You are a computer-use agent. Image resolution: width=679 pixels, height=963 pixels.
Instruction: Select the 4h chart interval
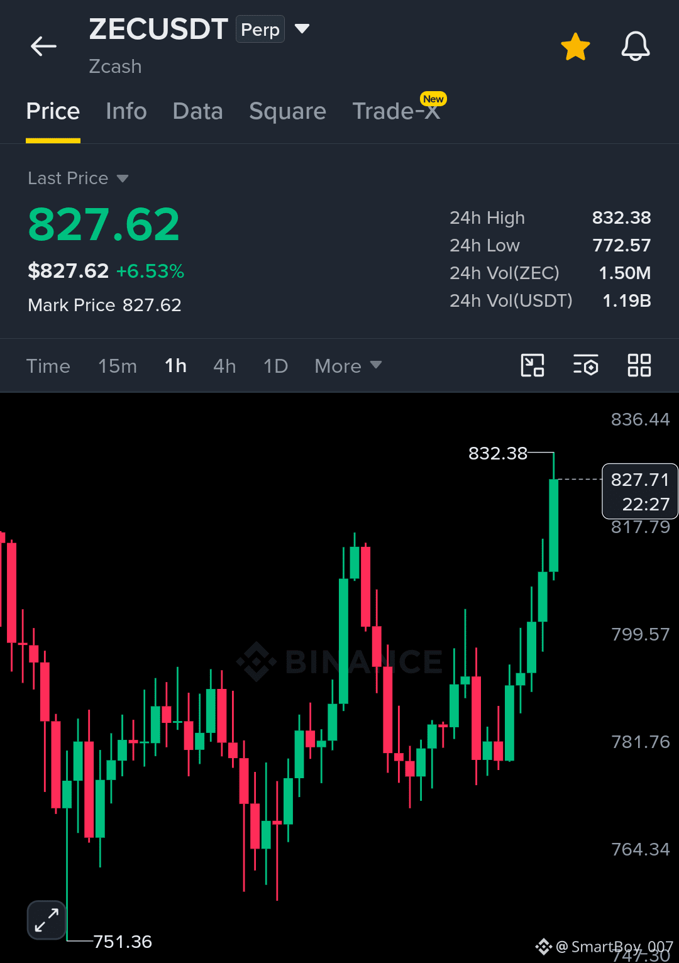pos(224,366)
